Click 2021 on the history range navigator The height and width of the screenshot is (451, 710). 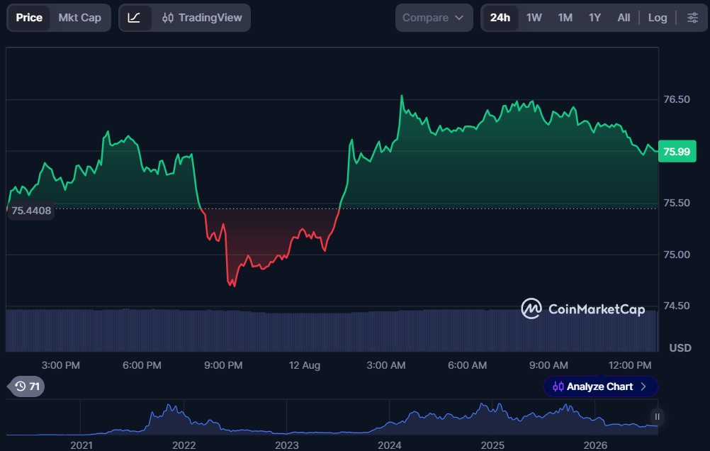[x=81, y=445]
